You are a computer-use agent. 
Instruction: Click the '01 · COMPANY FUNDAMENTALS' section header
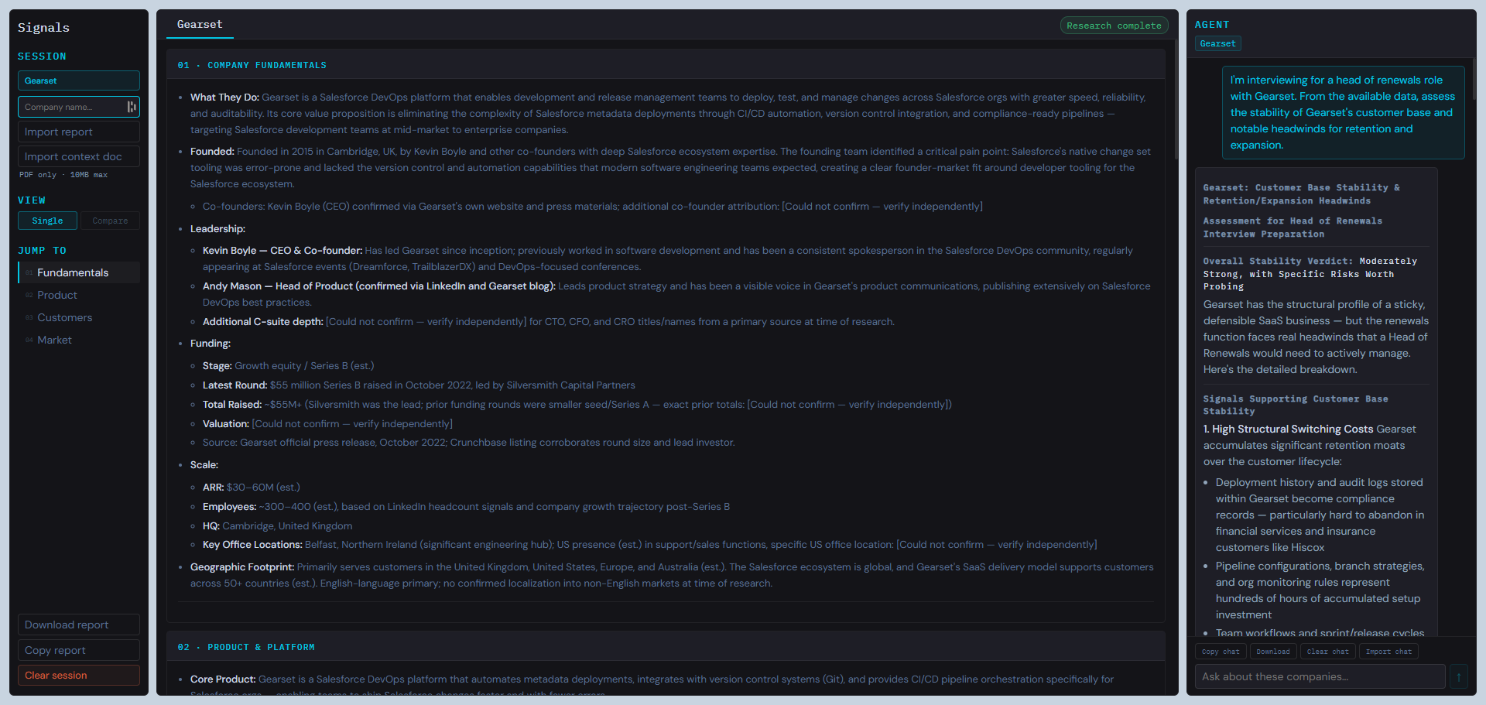pyautogui.click(x=666, y=65)
